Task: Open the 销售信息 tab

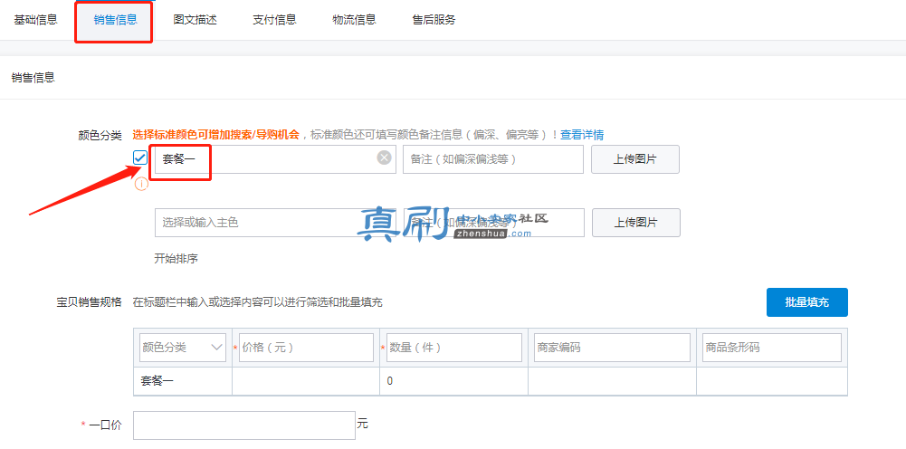Action: [116, 20]
